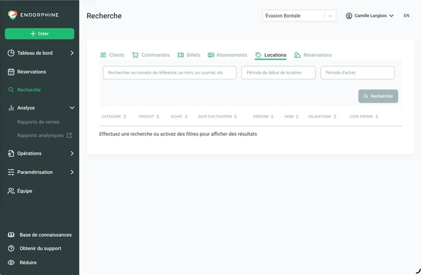Click the Endorphine logo icon

pyautogui.click(x=13, y=14)
